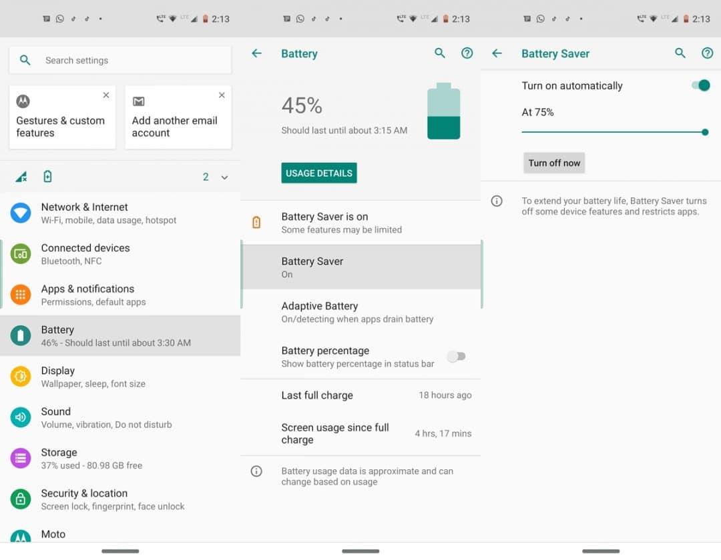The width and height of the screenshot is (721, 560).
Task: Open Display settings
Action: click(x=120, y=377)
